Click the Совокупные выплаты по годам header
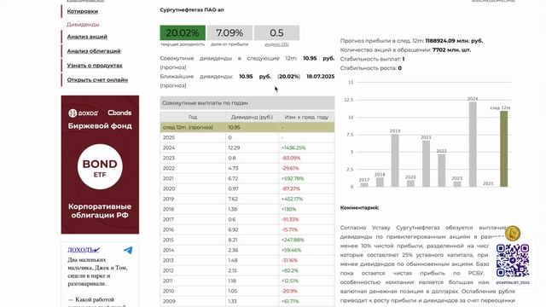 [247, 103]
